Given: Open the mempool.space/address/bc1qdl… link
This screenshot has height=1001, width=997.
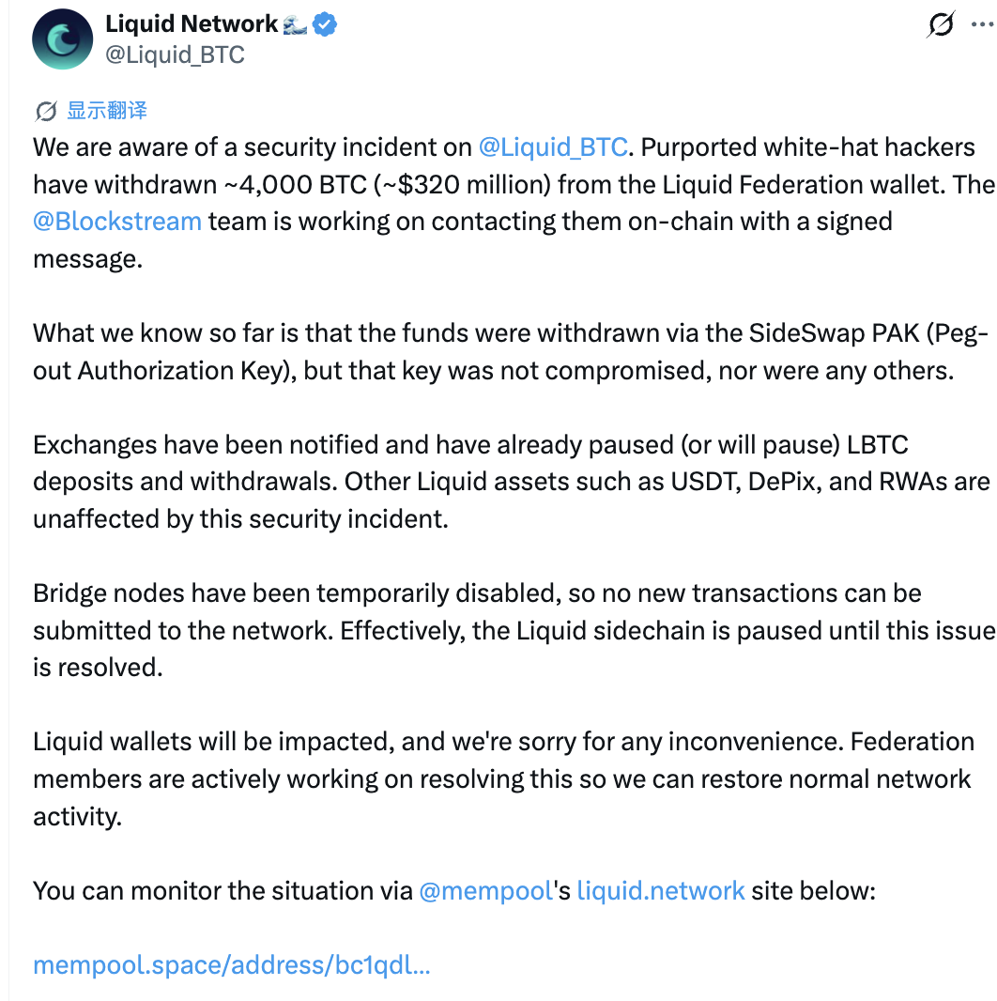Looking at the screenshot, I should 232,965.
